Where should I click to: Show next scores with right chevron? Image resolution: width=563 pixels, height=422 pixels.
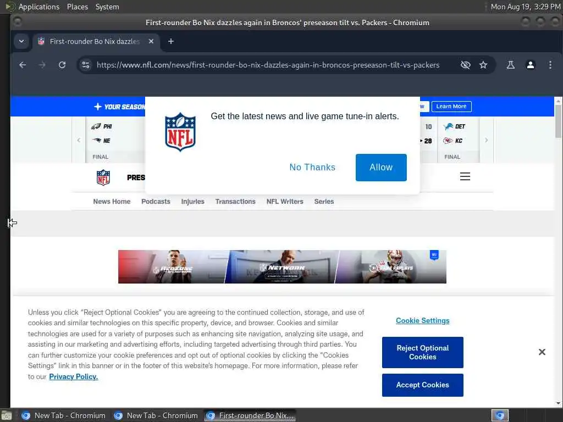pyautogui.click(x=486, y=140)
